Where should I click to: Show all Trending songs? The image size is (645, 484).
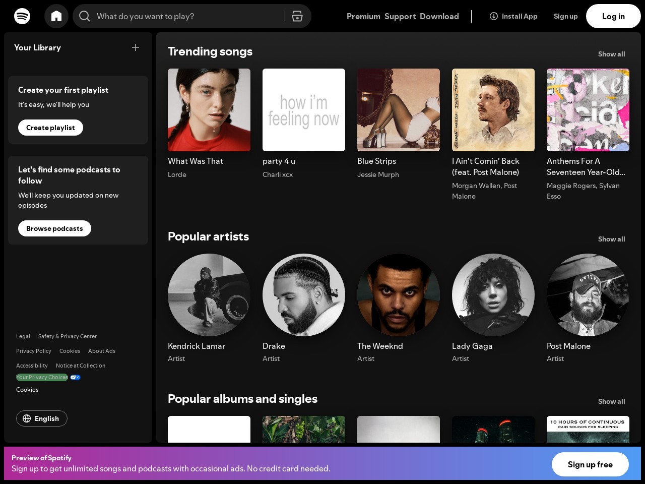[611, 54]
